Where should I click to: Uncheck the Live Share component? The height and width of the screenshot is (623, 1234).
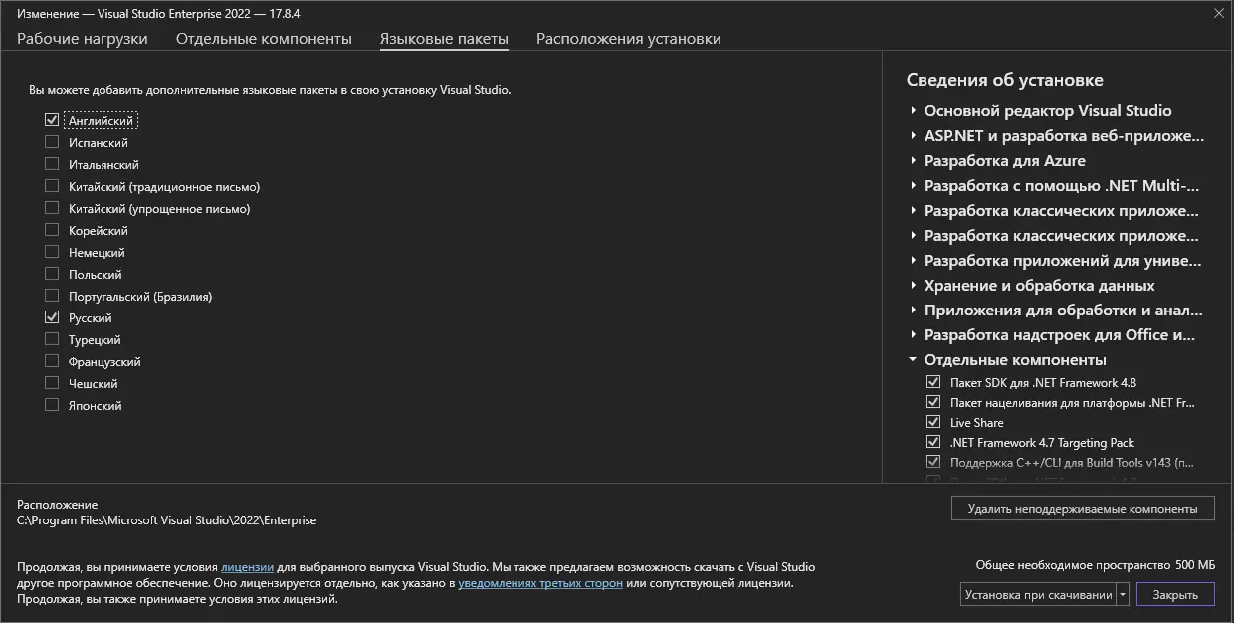932,422
